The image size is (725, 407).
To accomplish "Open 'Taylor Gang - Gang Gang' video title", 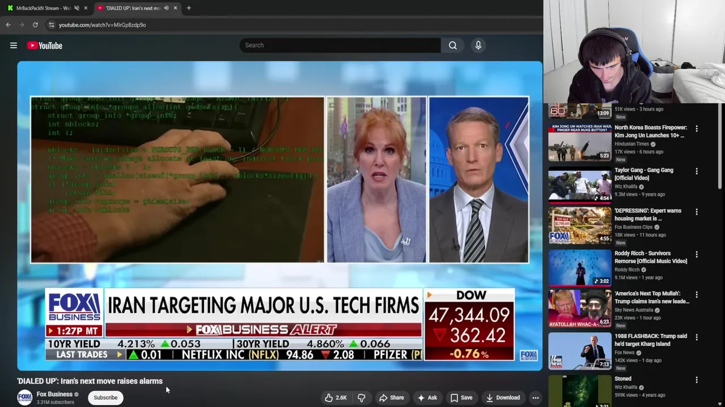I will click(x=644, y=174).
